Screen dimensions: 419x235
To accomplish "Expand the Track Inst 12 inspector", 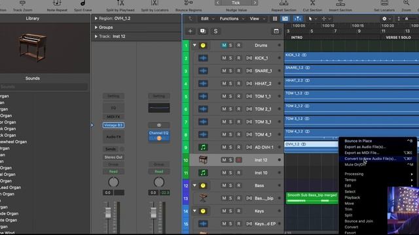I will click(96, 37).
